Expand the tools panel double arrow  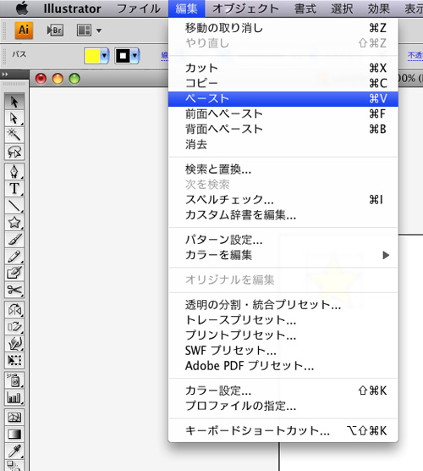5,75
